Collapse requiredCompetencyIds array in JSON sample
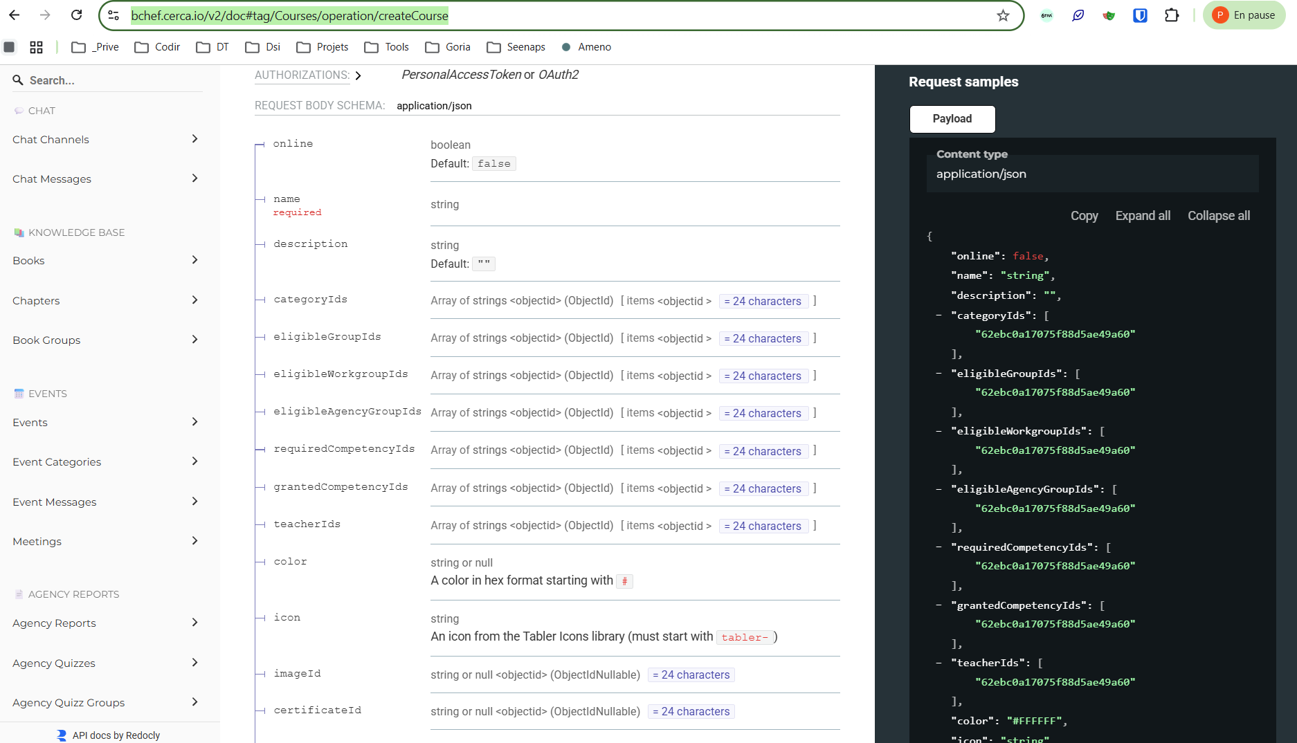 (x=938, y=547)
